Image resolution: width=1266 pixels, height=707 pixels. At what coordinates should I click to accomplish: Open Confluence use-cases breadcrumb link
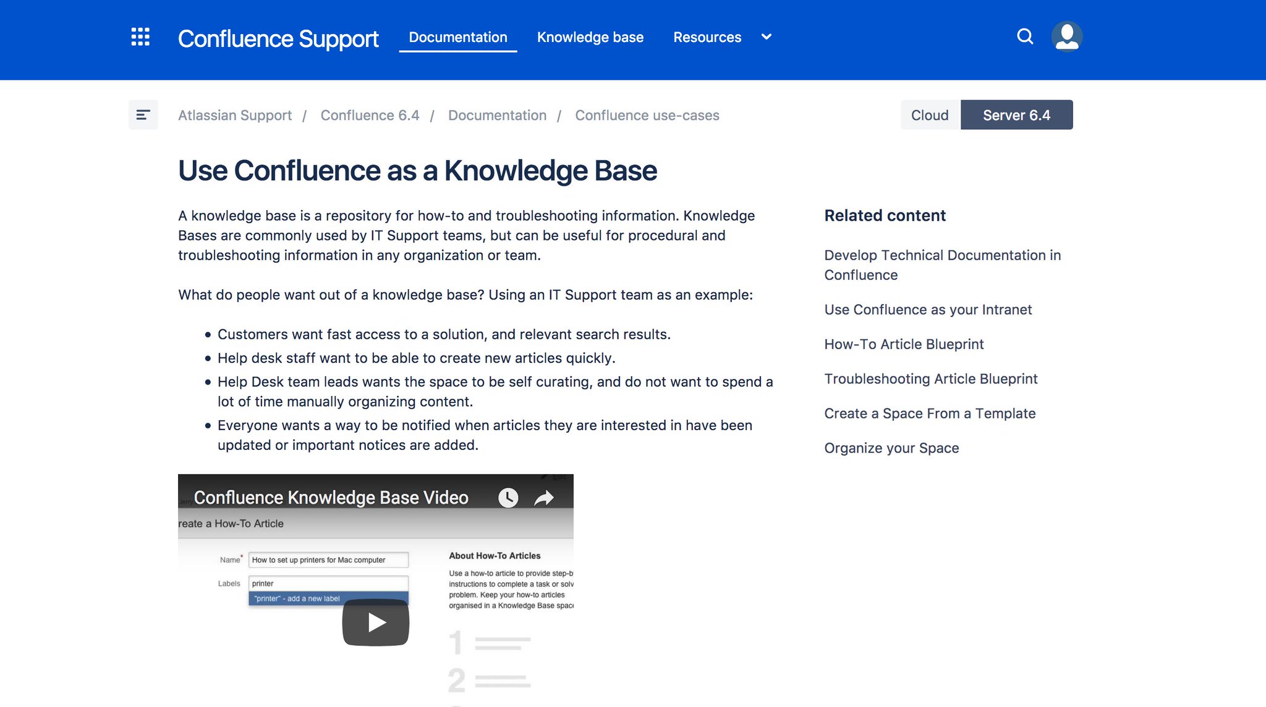tap(647, 116)
